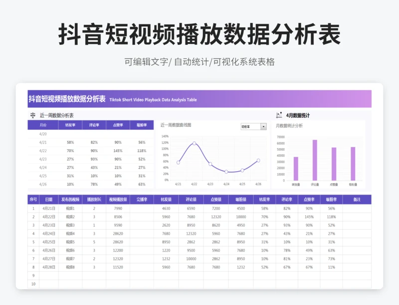Click the 日期 column header
The width and height of the screenshot is (399, 305).
[48, 200]
